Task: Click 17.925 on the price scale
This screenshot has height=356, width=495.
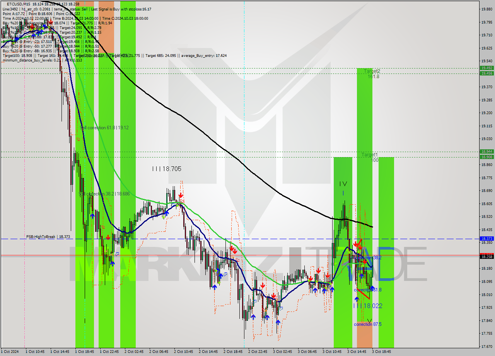Action: click(x=486, y=308)
